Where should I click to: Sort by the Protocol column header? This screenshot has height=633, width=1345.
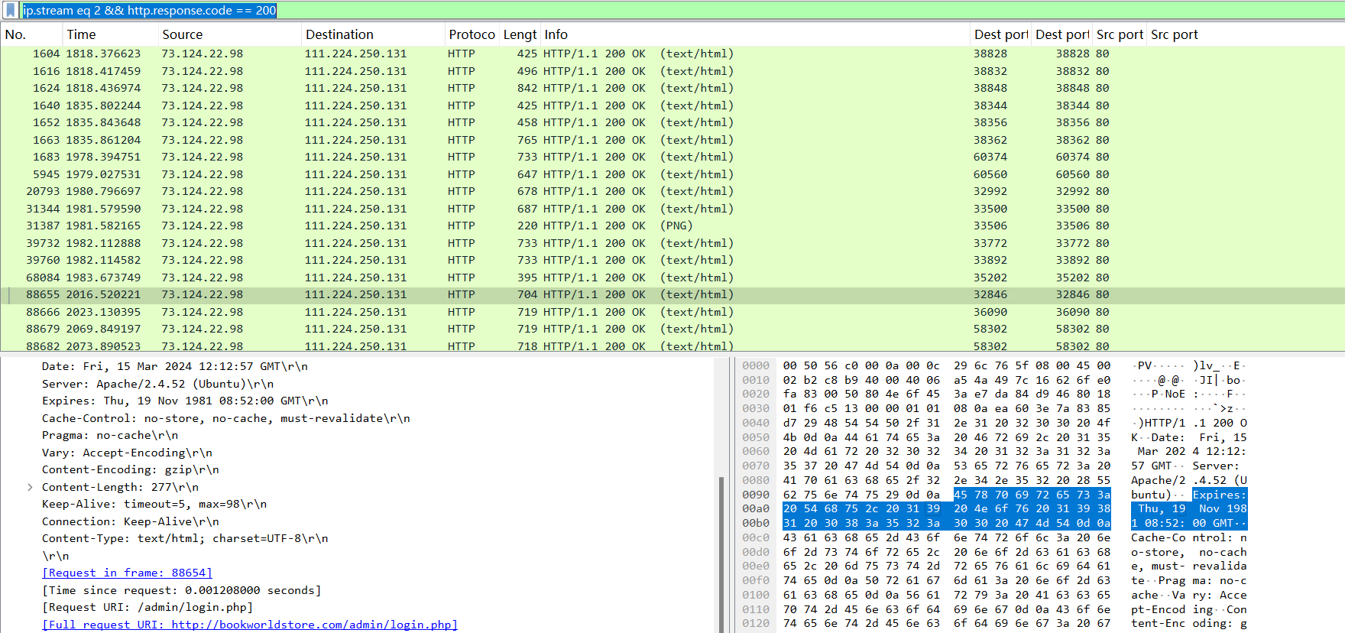click(x=472, y=34)
